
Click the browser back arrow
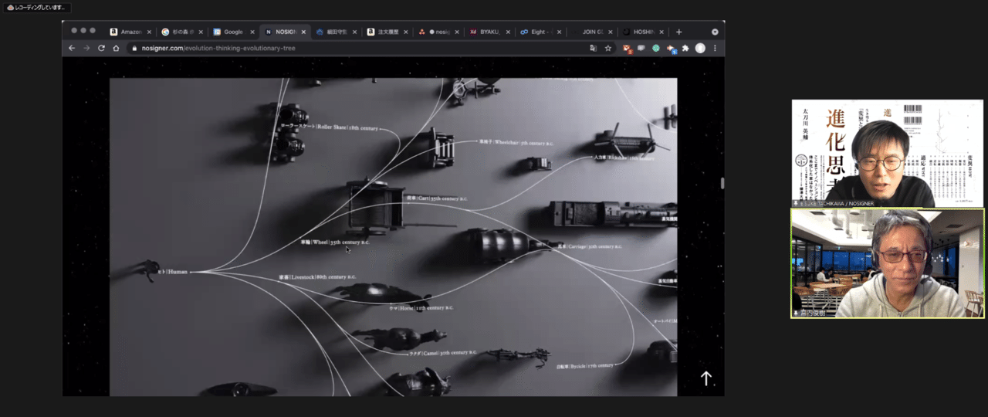[x=72, y=48]
